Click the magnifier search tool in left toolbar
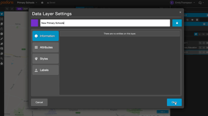 [2, 58]
